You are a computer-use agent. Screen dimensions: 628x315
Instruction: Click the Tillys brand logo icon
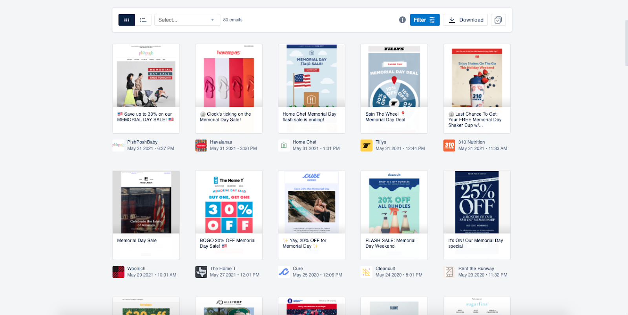tap(367, 145)
